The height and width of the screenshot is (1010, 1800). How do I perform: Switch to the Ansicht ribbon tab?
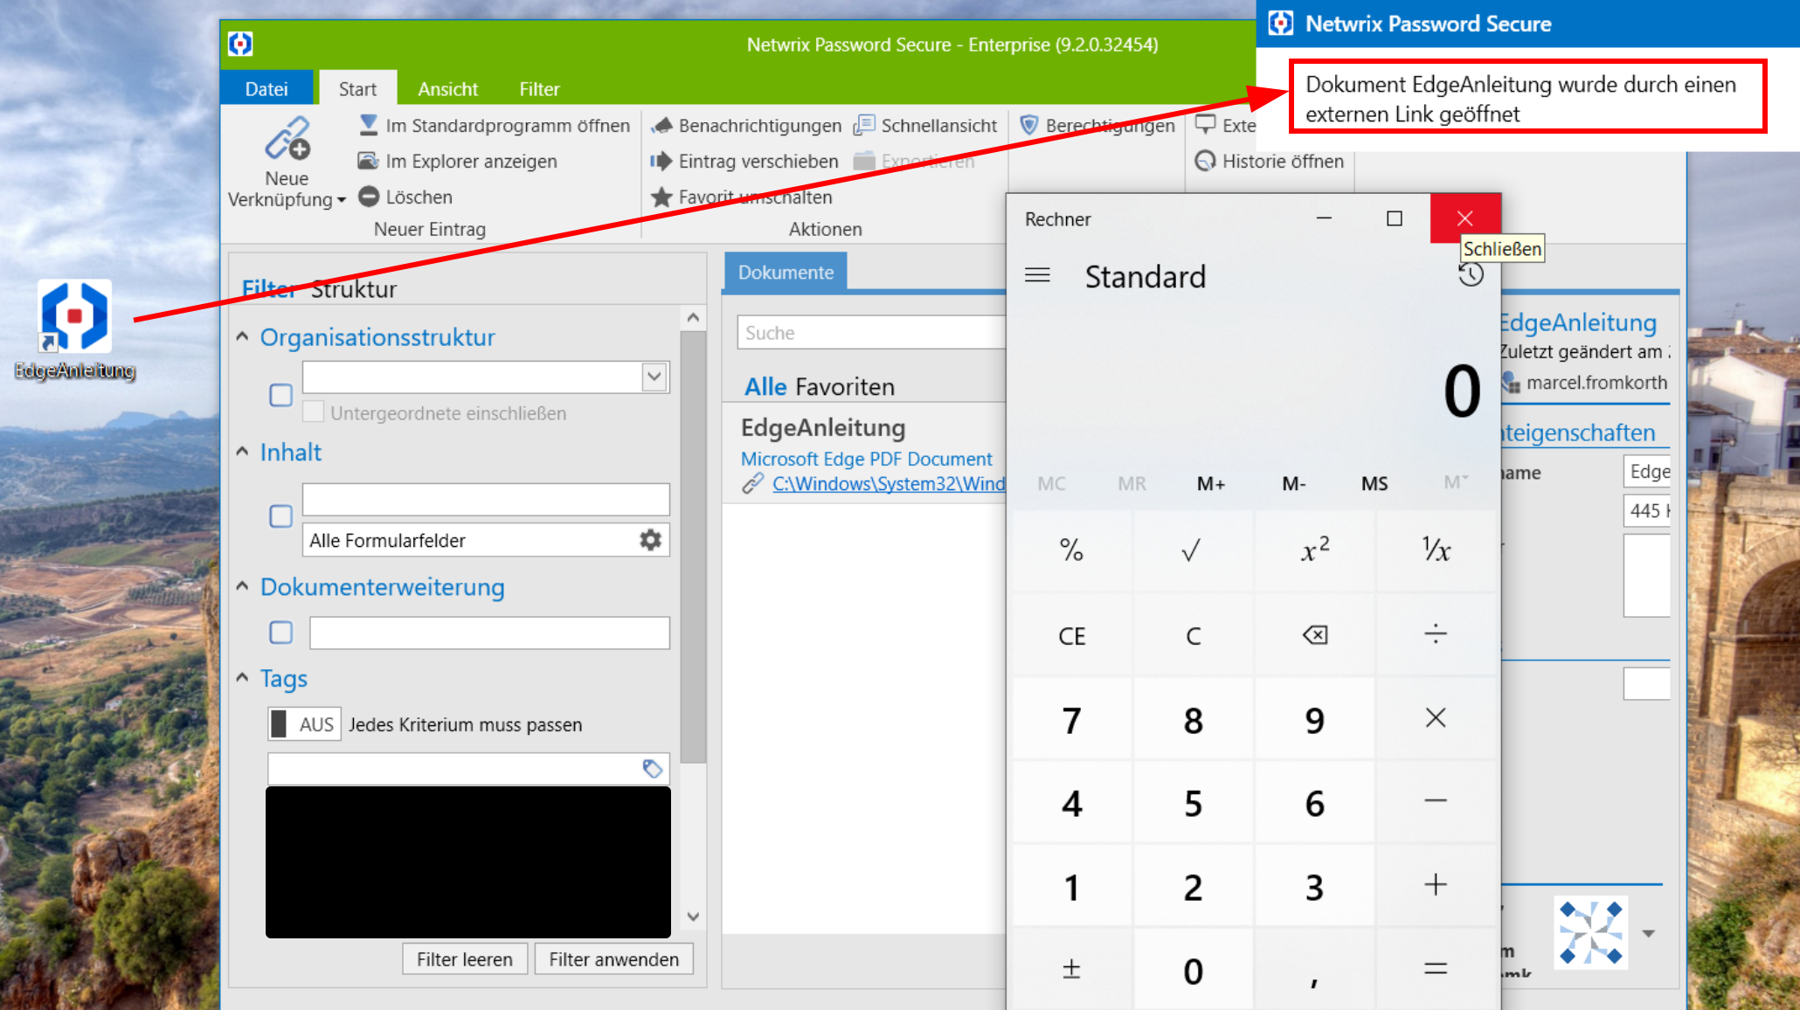pyautogui.click(x=447, y=88)
